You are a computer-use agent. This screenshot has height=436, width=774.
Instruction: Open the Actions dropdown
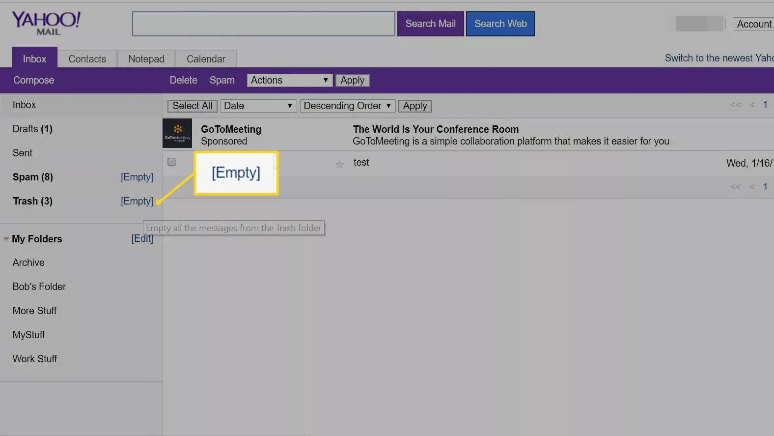[290, 80]
